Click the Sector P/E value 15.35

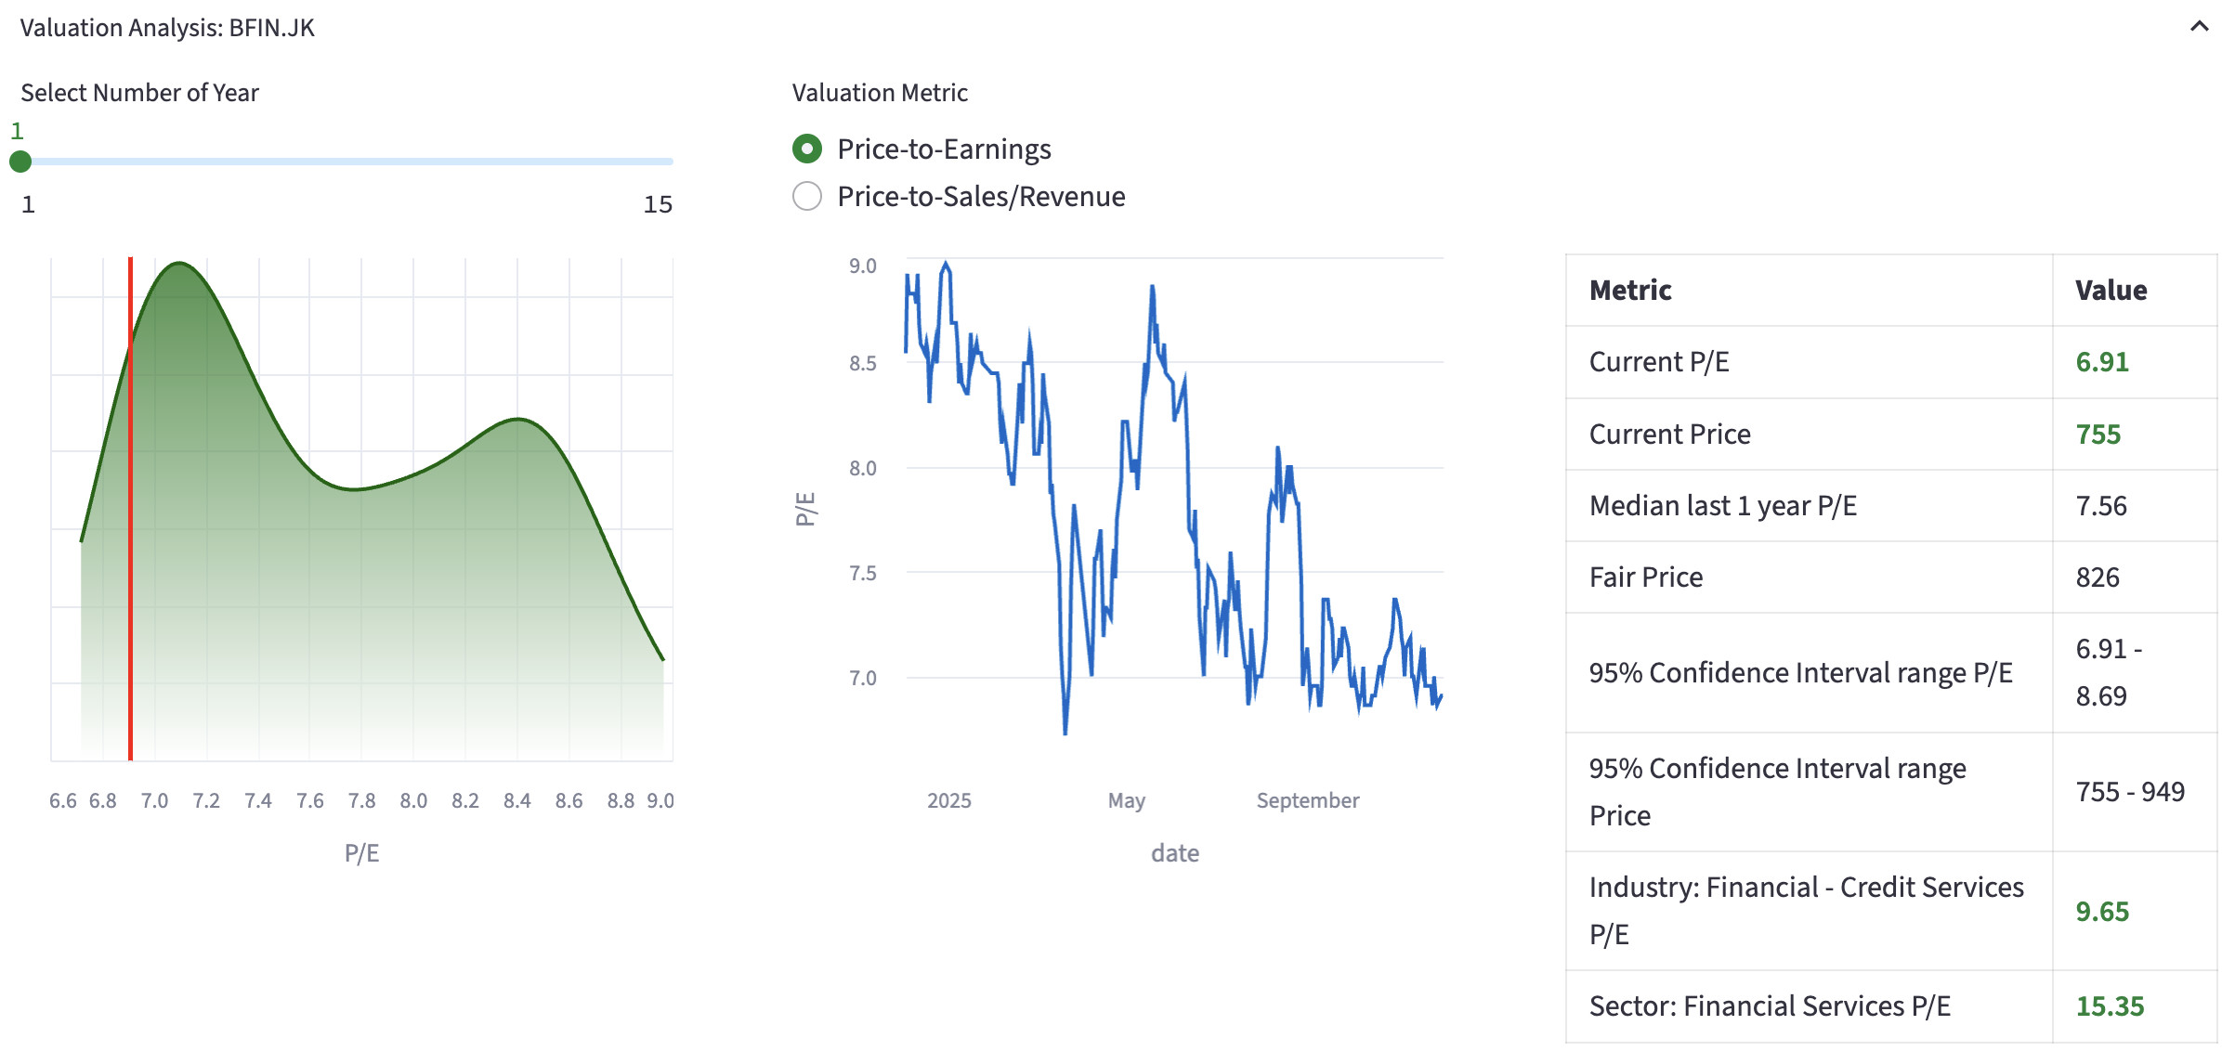point(2109,1006)
